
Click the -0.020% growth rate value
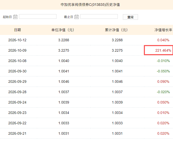163,92
